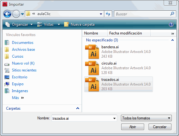Open help with the blue question icon
Viewport: 179px width, 136px height.
[x=171, y=24]
